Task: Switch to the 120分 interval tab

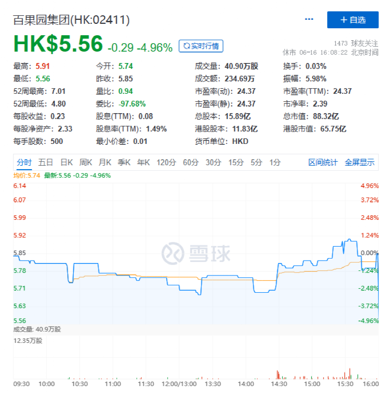Action: click(x=166, y=162)
